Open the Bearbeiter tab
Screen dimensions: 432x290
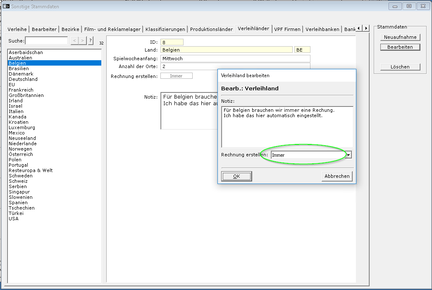pos(44,29)
